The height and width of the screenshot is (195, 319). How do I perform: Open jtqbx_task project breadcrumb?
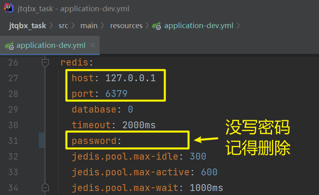27,26
